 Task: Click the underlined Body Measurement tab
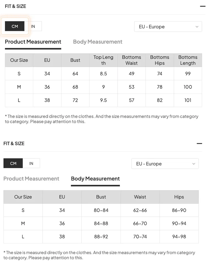tap(95, 179)
